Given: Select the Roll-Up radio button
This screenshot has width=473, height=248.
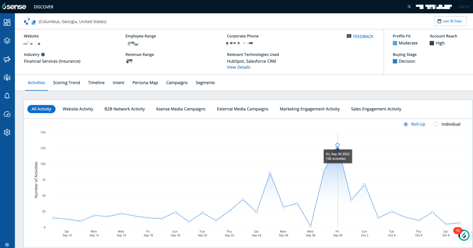Looking at the screenshot, I should pos(406,124).
